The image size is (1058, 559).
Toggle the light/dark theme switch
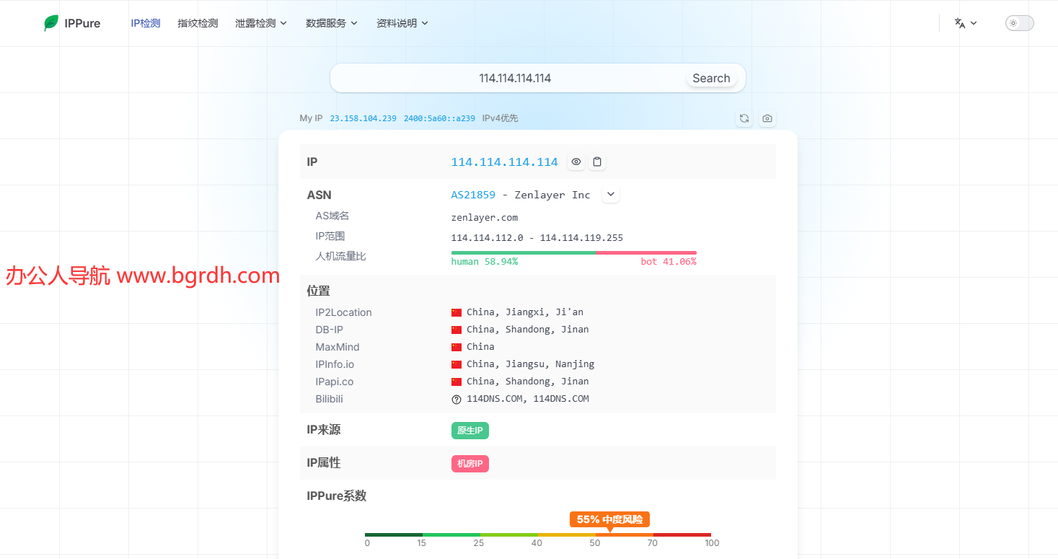pos(1019,23)
